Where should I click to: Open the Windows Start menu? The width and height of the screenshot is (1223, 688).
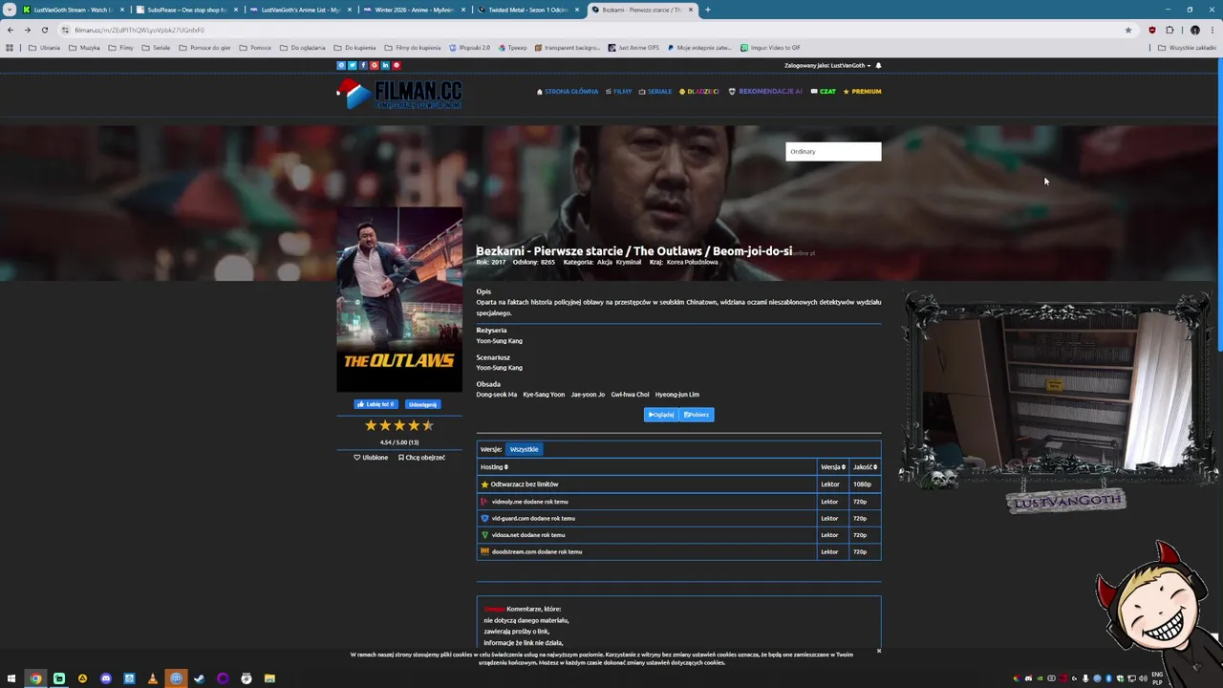point(11,678)
